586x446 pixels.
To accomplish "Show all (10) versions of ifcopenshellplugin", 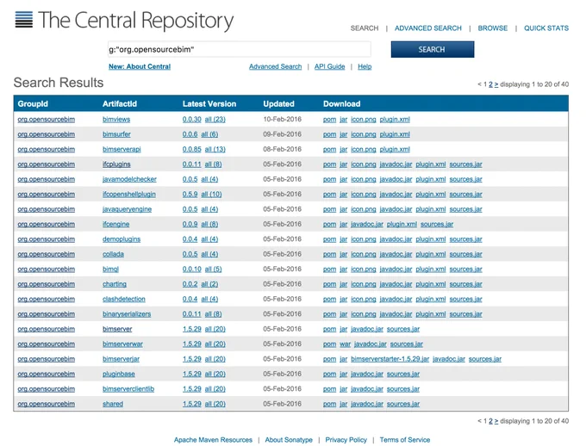I will click(x=211, y=195).
